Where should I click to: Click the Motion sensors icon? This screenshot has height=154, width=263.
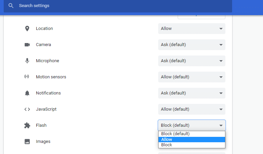point(27,77)
